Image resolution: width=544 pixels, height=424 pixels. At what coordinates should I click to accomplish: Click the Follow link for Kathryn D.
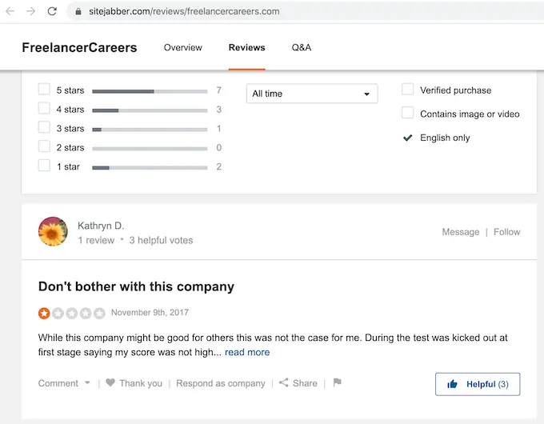[x=507, y=232]
